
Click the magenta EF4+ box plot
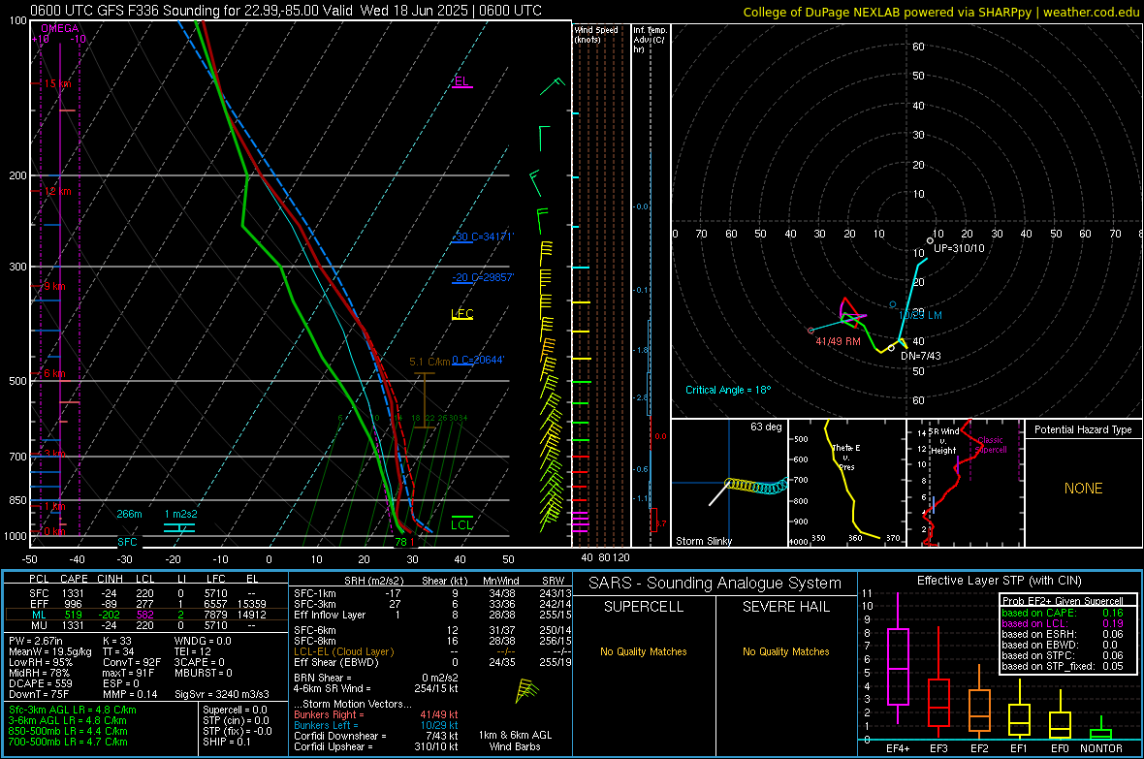tap(898, 658)
